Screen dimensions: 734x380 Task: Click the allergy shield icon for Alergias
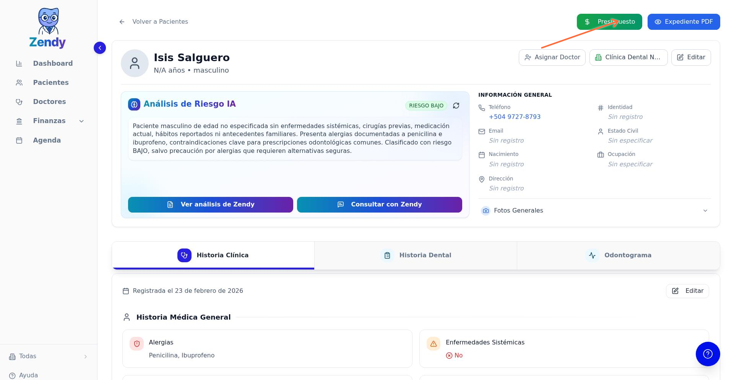click(x=136, y=343)
